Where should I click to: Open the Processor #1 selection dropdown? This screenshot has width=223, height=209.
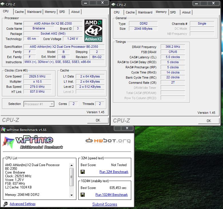(x=52, y=104)
